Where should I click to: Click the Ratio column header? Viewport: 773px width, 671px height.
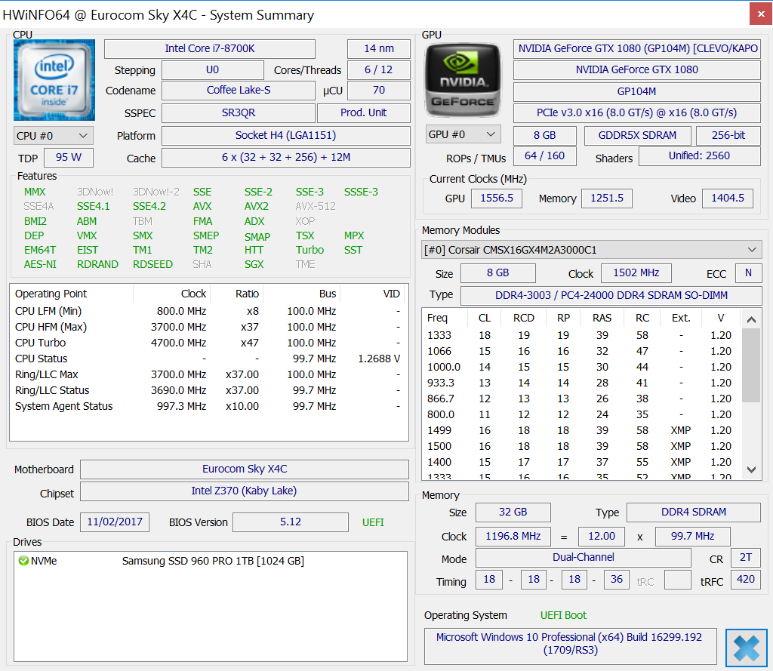[x=237, y=294]
